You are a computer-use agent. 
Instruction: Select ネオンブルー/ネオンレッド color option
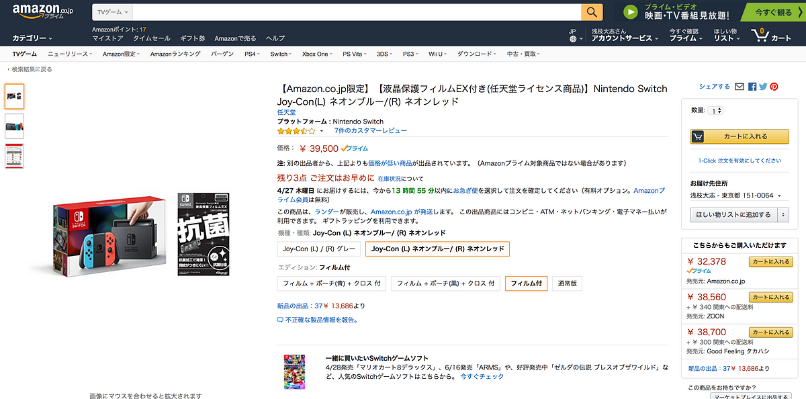pyautogui.click(x=437, y=249)
